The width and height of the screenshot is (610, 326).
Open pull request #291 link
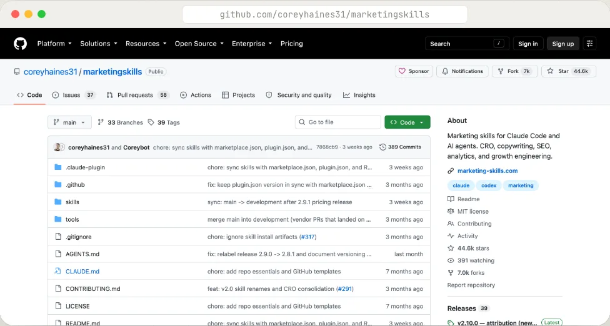click(344, 289)
